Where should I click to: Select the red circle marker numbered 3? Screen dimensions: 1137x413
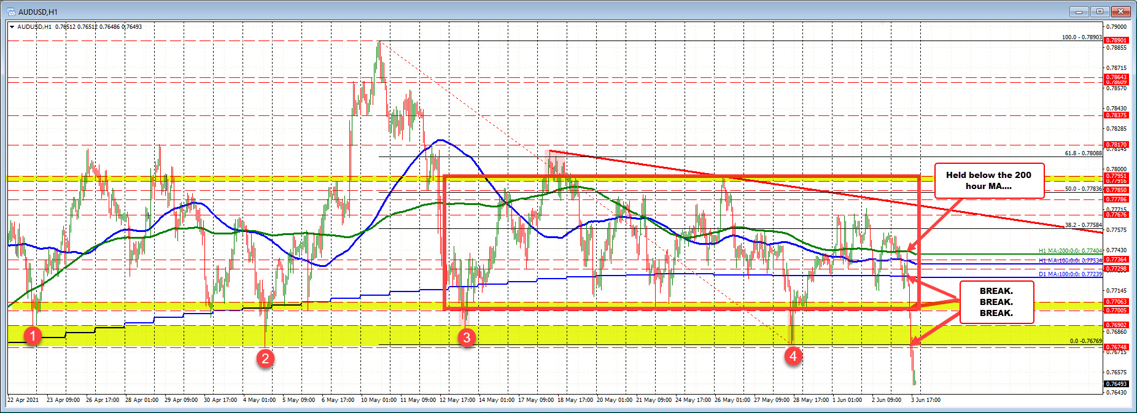[x=467, y=337]
